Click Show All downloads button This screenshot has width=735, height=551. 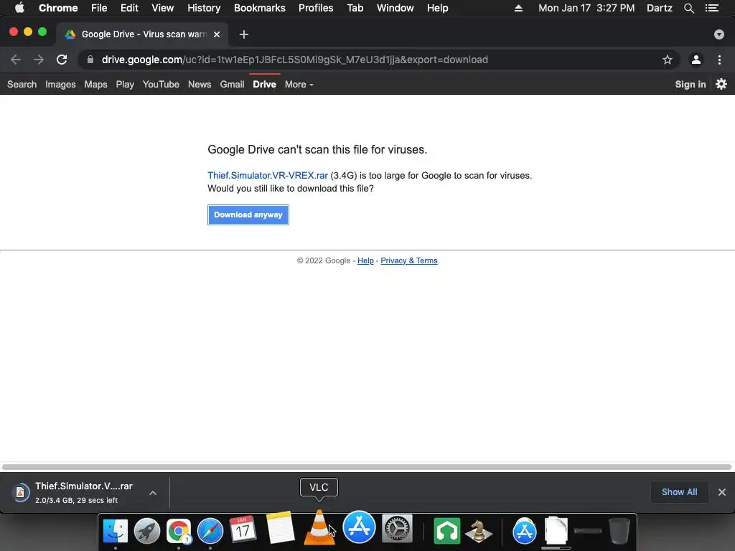coord(679,492)
